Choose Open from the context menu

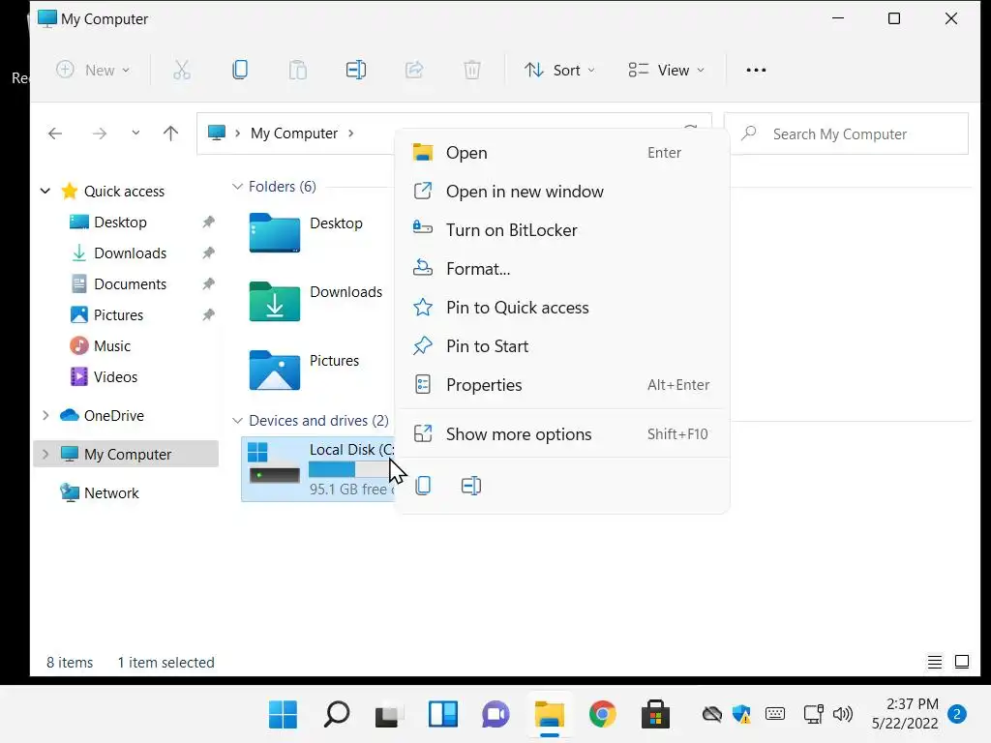pos(562,153)
